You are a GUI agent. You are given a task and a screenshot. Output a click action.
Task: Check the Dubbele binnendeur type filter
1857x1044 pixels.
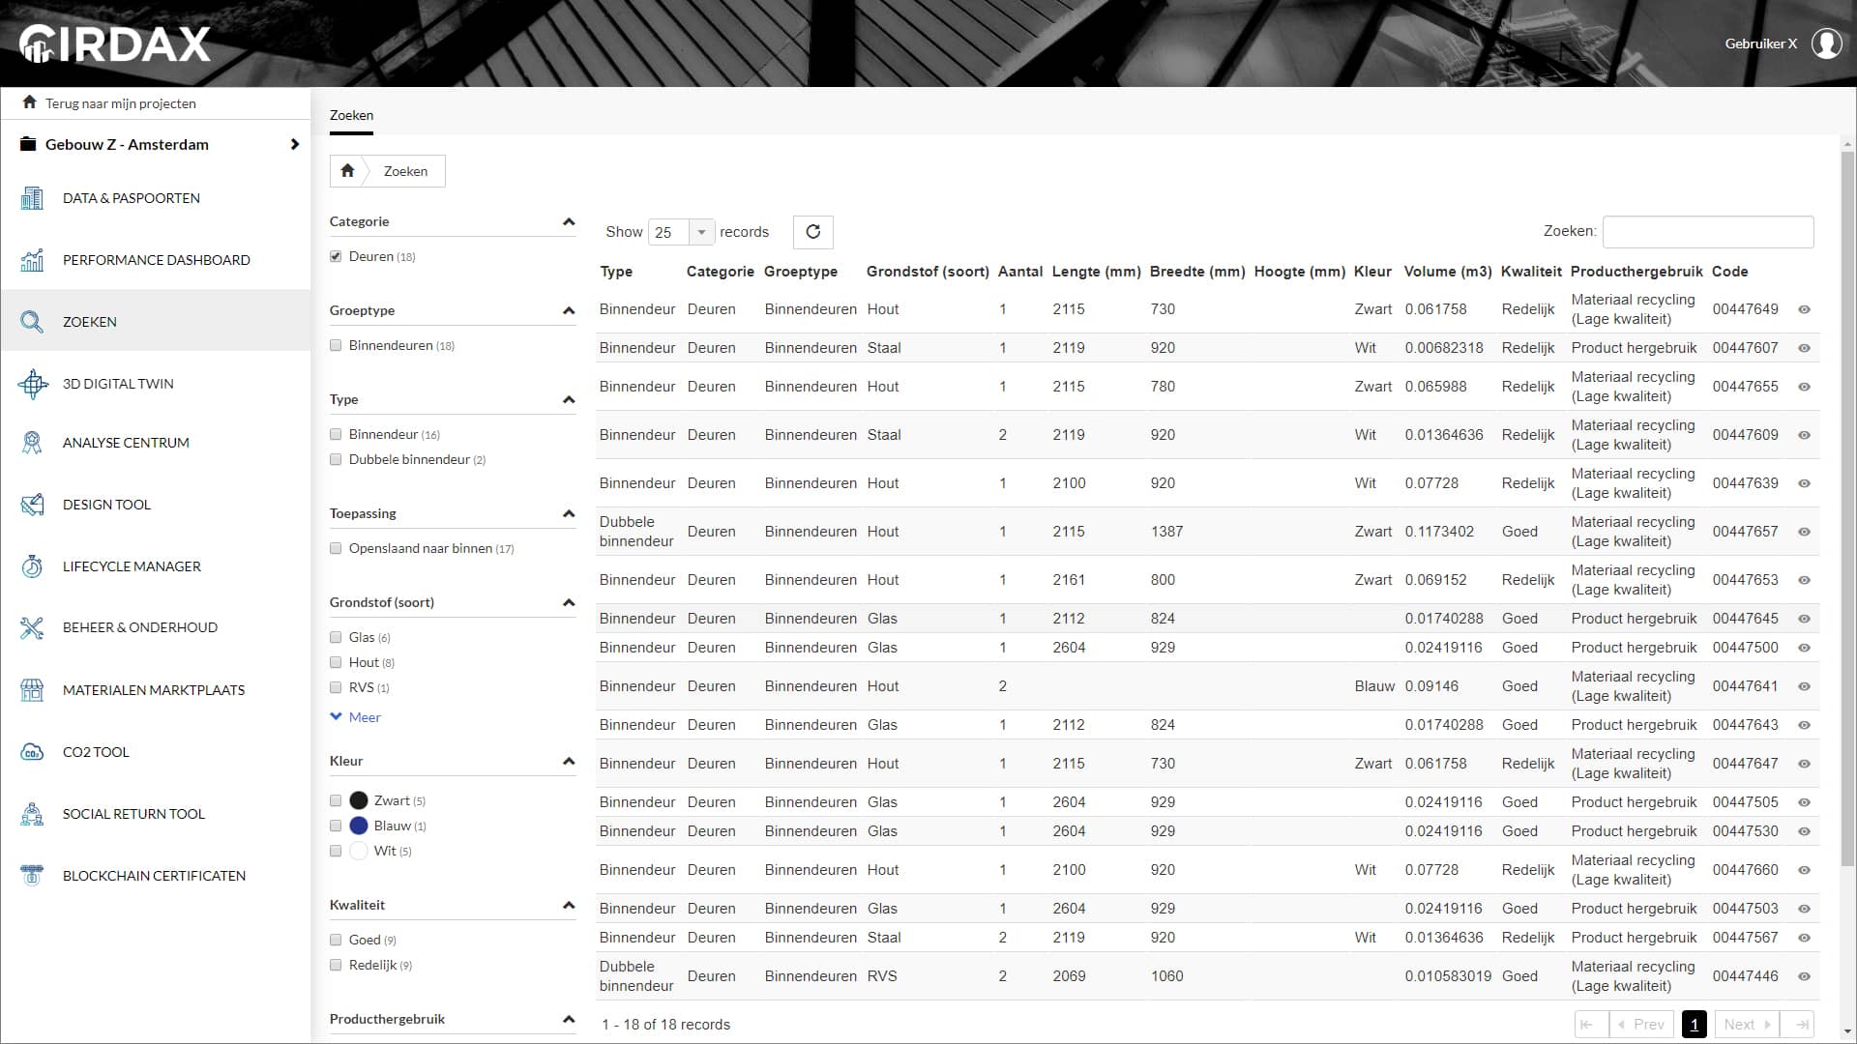coord(336,459)
